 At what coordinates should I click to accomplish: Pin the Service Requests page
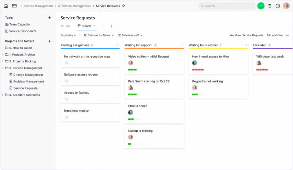click(123, 6)
